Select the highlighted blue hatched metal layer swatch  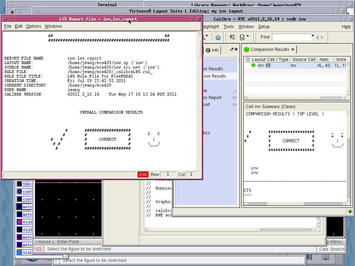click(19, 207)
